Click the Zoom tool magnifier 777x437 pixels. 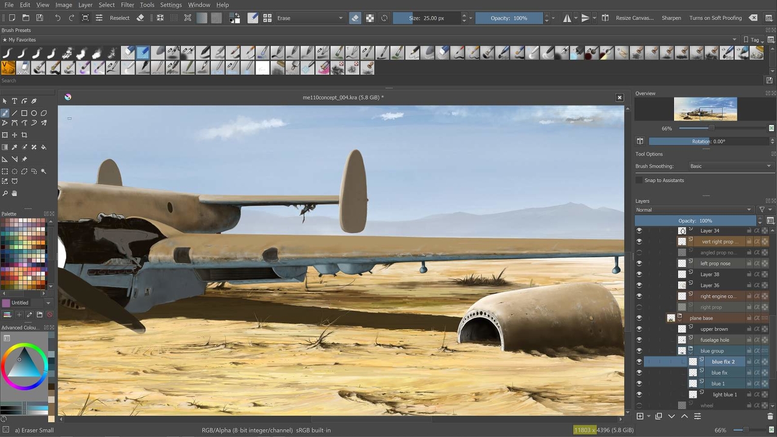(5, 193)
